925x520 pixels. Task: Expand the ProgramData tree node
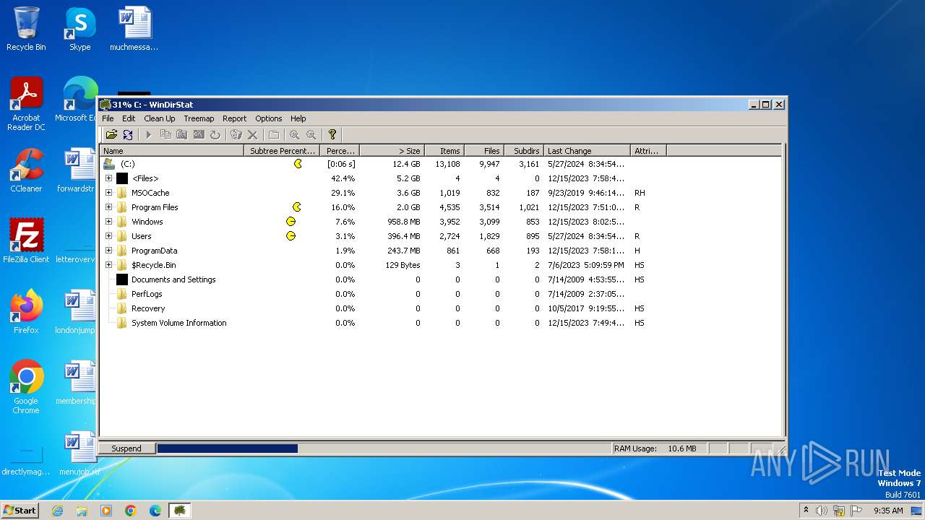[x=109, y=251]
